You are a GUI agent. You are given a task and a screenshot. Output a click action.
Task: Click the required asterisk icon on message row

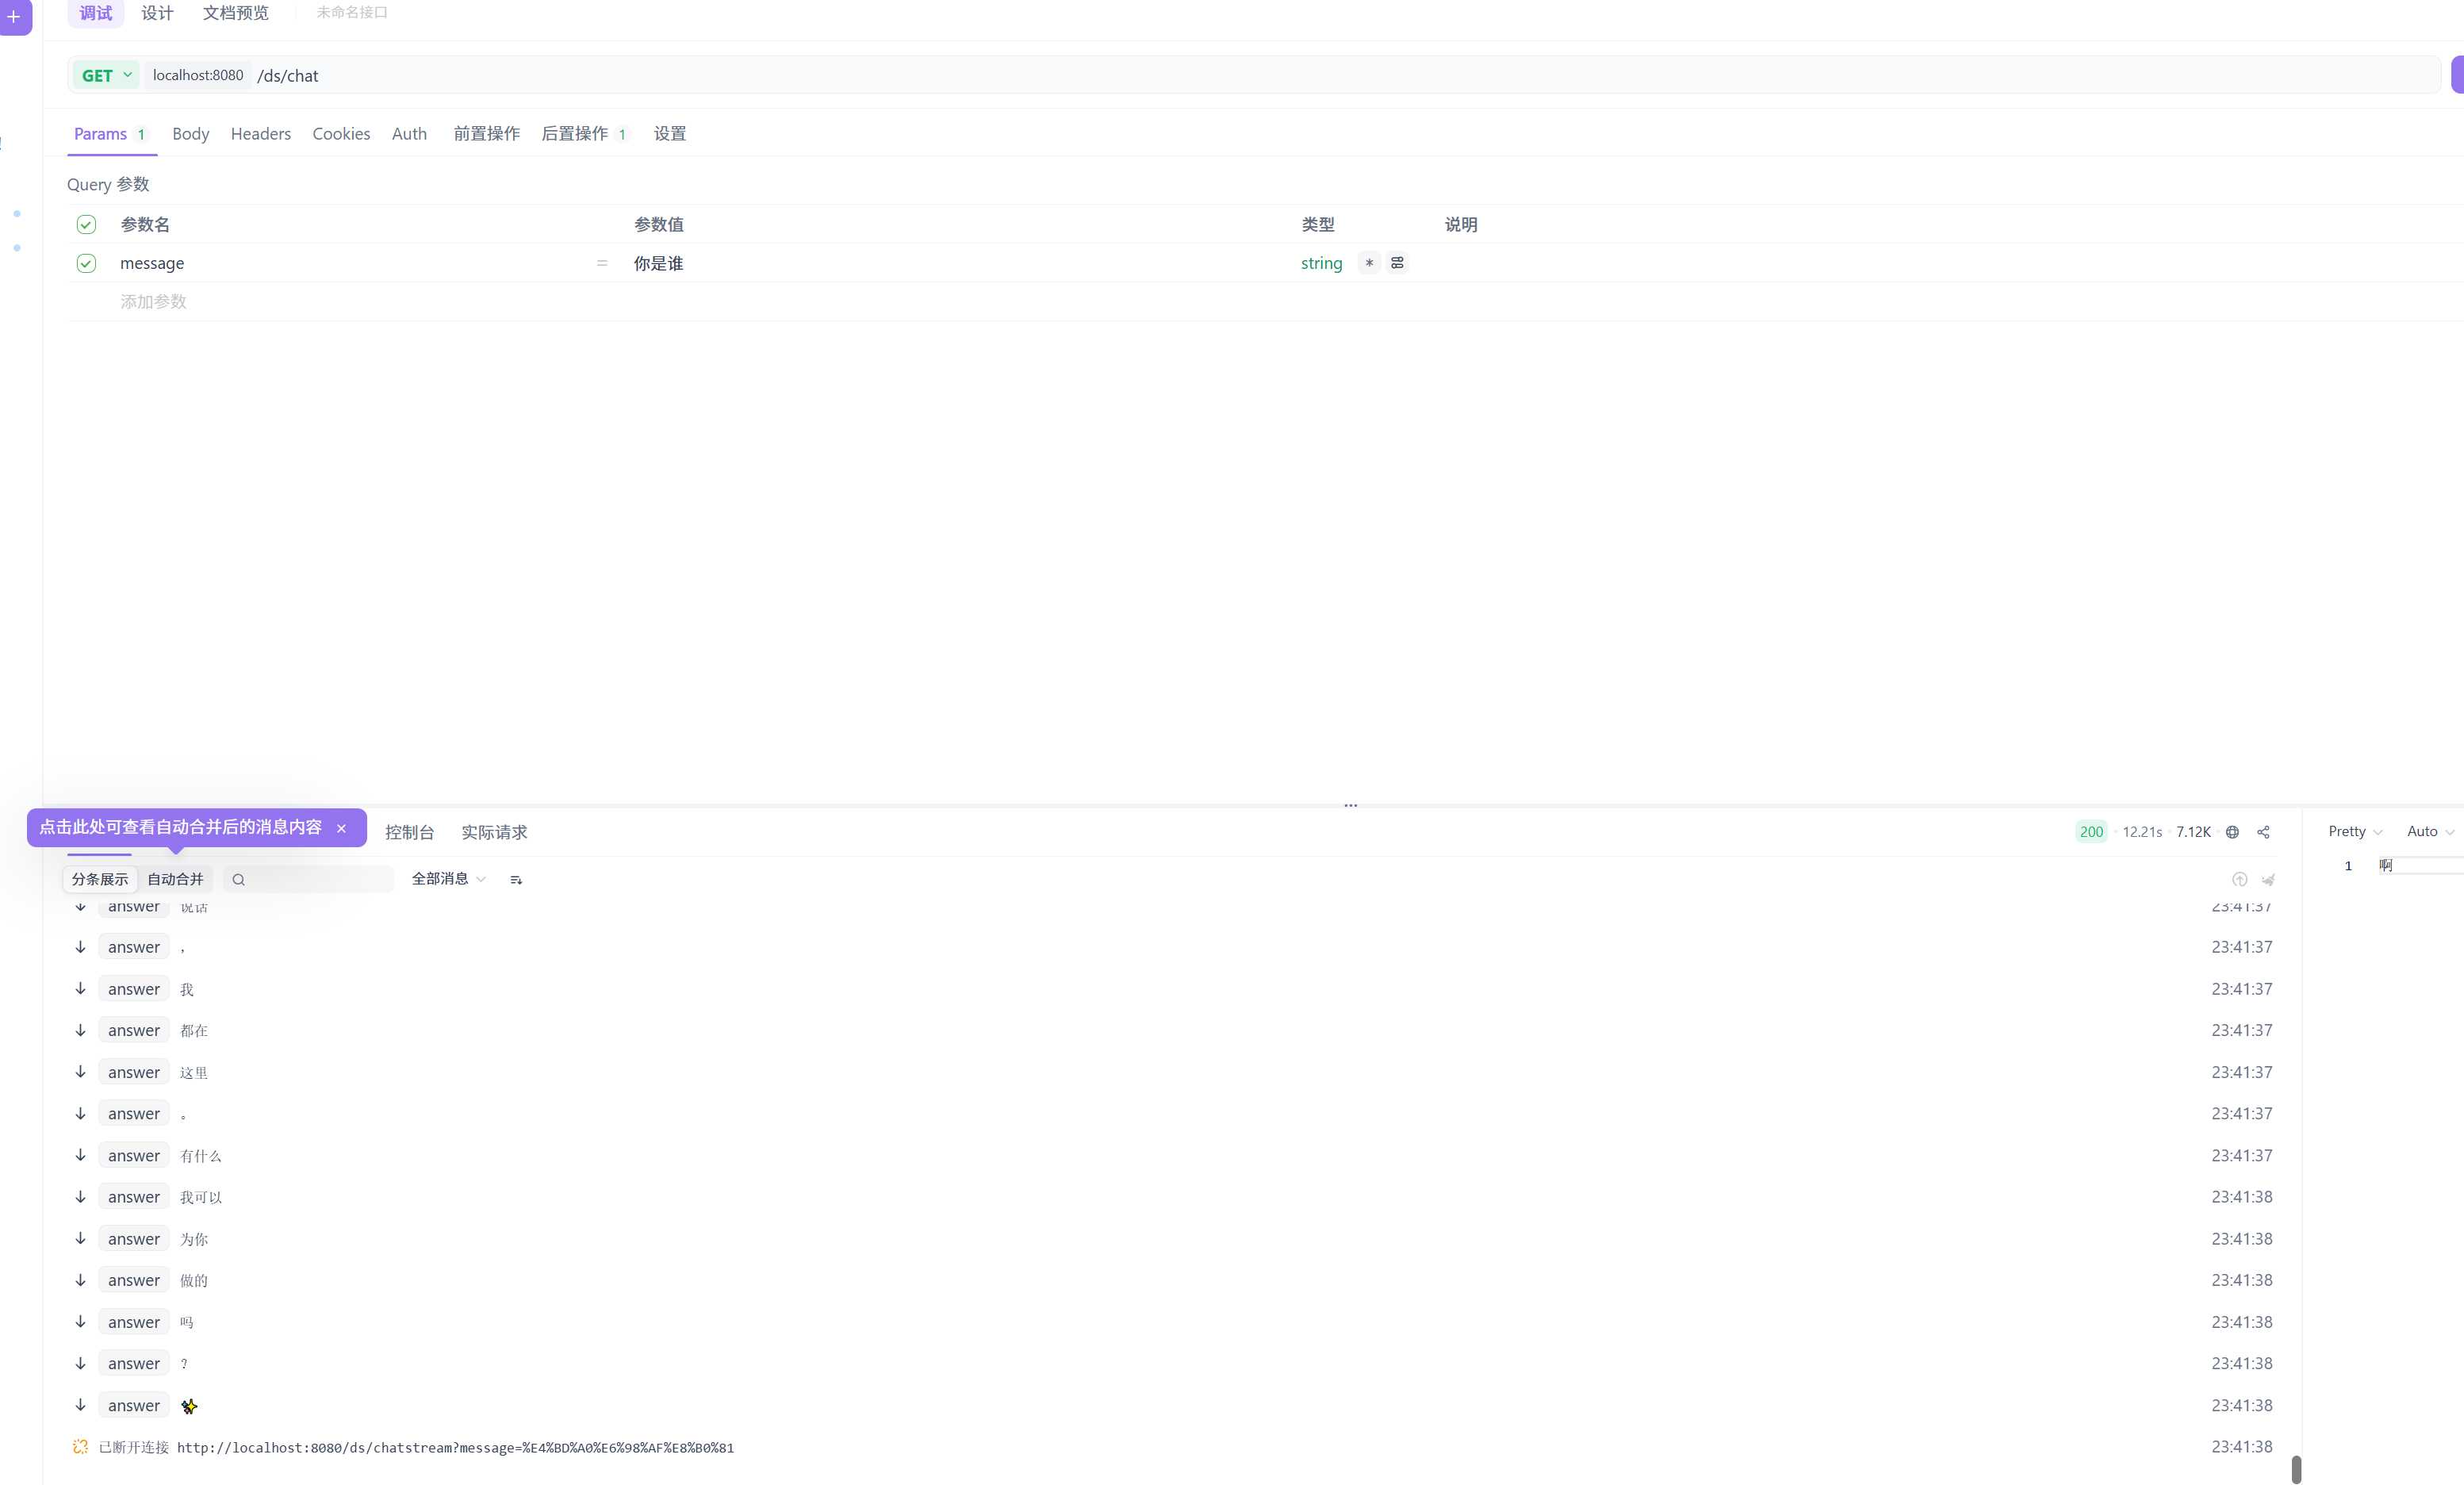tap(1369, 262)
